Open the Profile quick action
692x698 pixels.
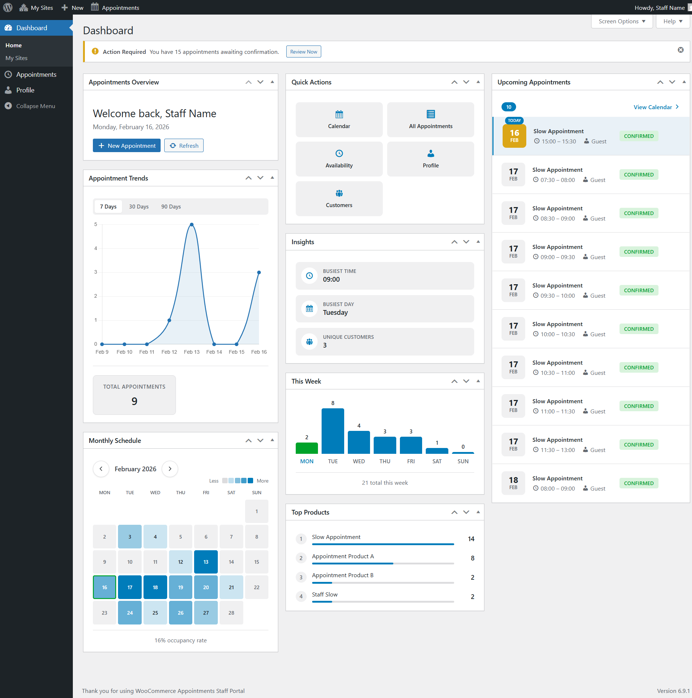430,159
